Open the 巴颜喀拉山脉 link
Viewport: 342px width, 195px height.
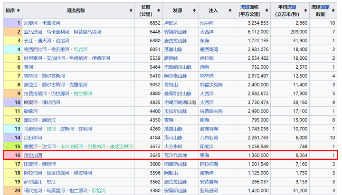[x=178, y=67]
